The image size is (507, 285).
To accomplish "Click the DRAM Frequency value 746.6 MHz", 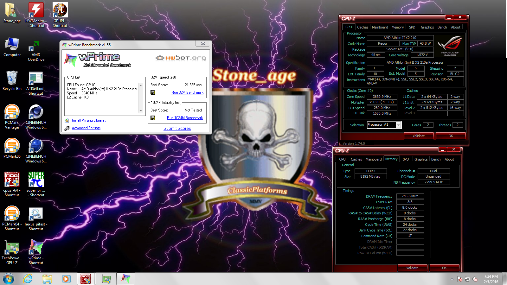I will pyautogui.click(x=410, y=196).
